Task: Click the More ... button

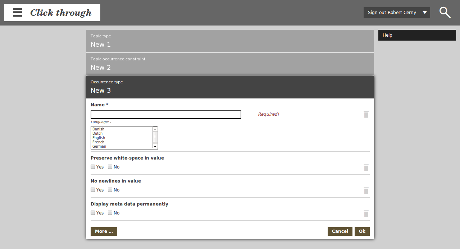Action: [x=104, y=231]
